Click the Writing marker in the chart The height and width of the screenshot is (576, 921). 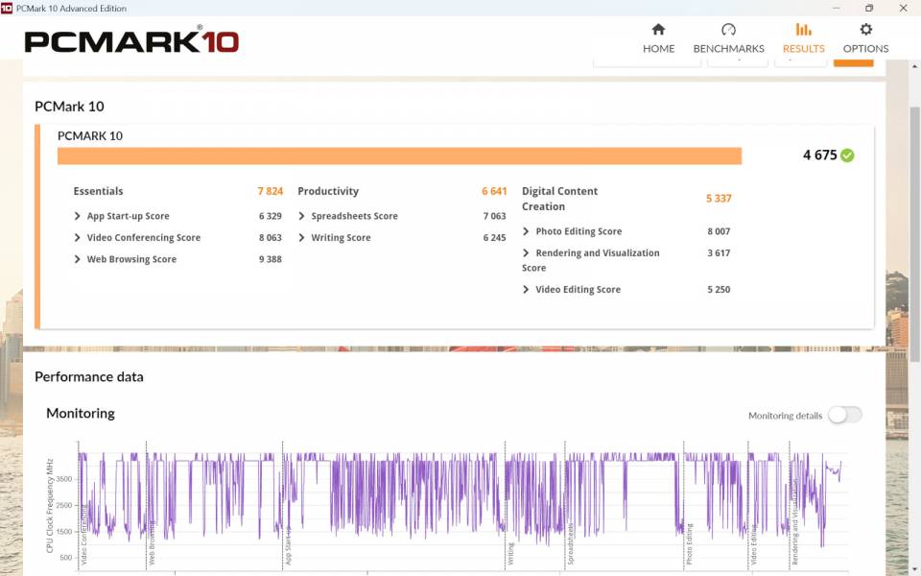pos(510,554)
